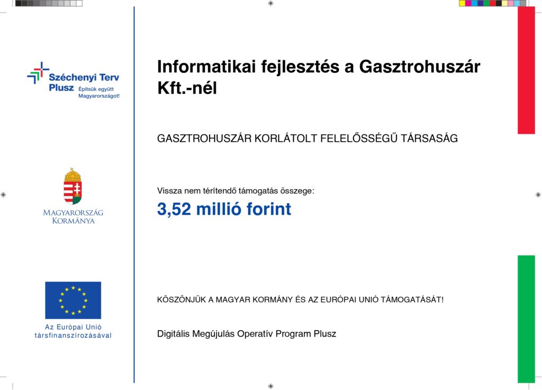Click the Széchenyi Terv Plusz cross logo
Screen dimensions: 542x390
click(38, 73)
